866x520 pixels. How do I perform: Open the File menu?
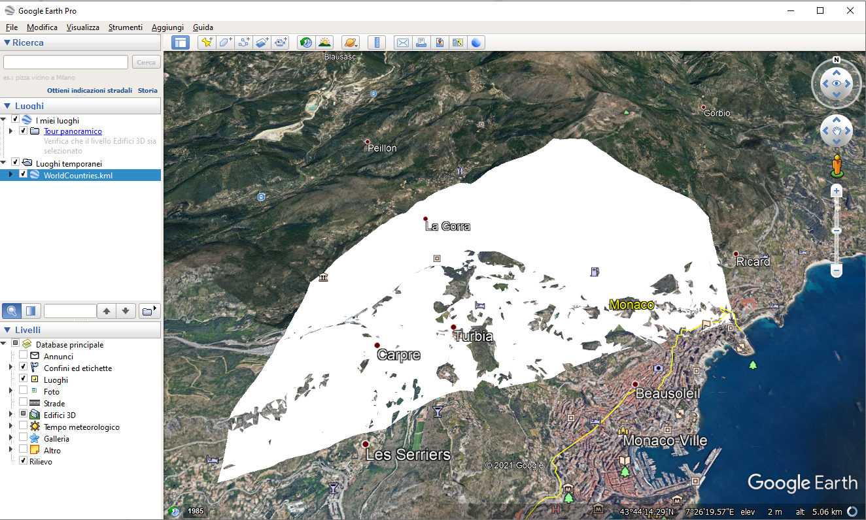click(12, 27)
